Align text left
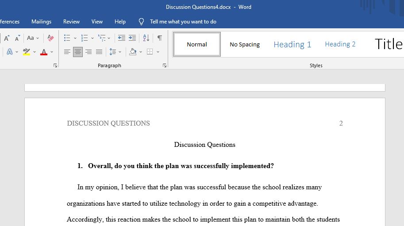404x226 pixels. coord(67,52)
